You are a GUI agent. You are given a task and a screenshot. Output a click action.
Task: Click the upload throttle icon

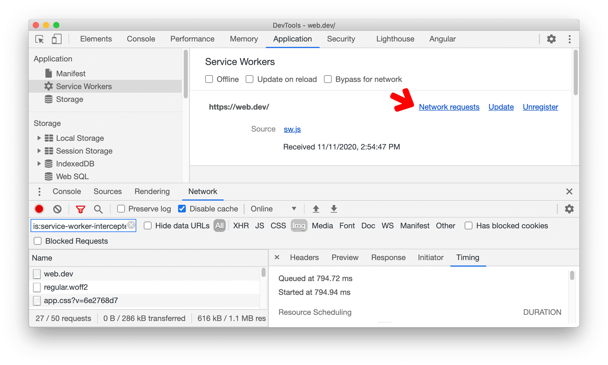(x=315, y=209)
